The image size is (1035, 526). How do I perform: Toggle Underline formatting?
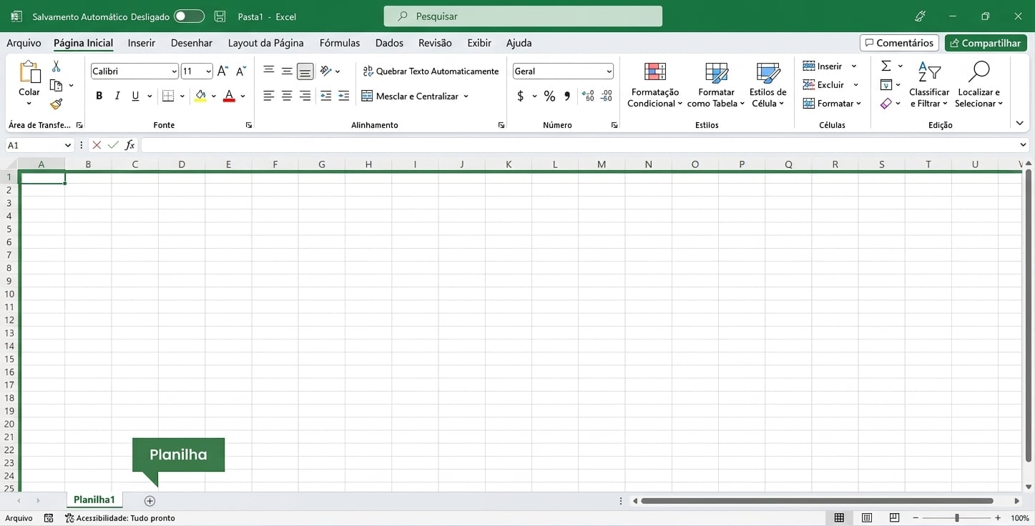click(135, 96)
